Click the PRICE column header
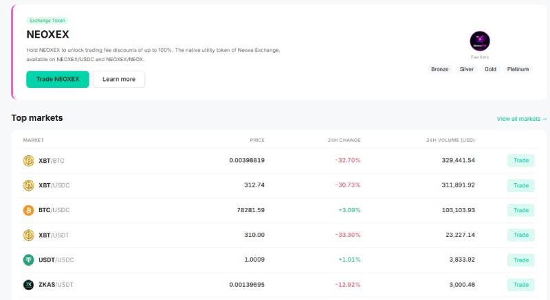The height and width of the screenshot is (300, 550). coord(257,140)
